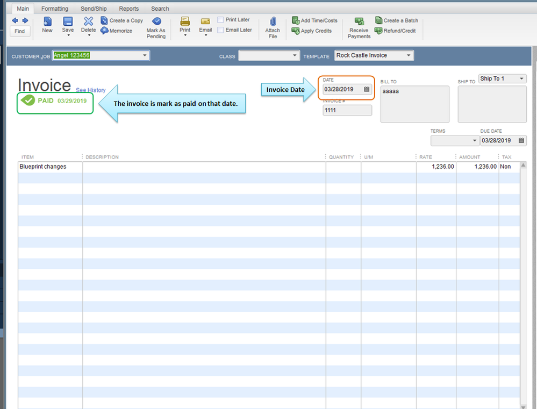This screenshot has width=537, height=409.
Task: Click the Save icon
Action: (x=68, y=21)
